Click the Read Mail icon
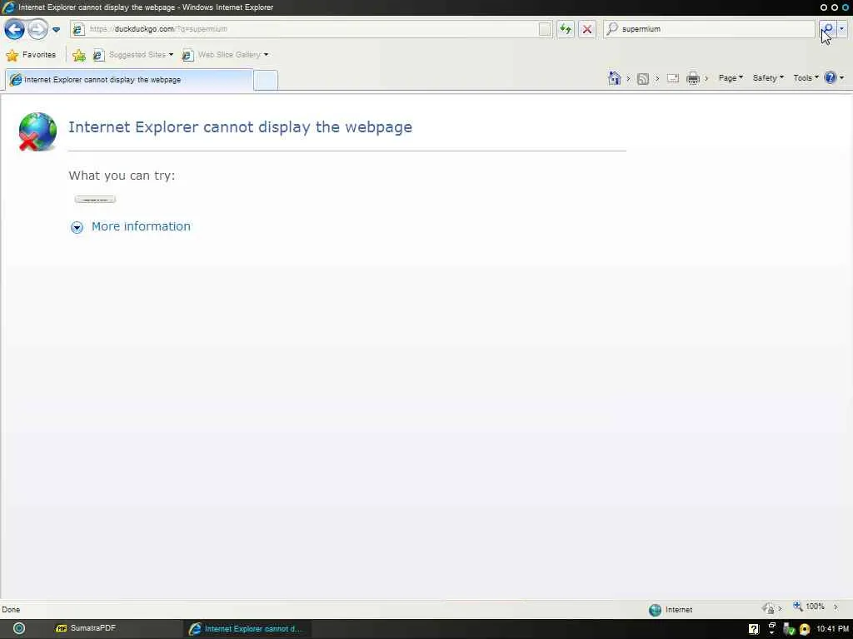Viewport: 853px width, 639px height. coord(673,78)
